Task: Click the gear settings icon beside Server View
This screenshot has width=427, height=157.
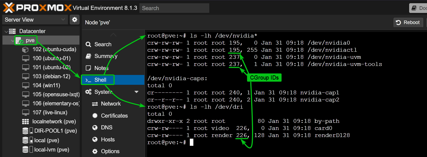Action: (x=74, y=20)
